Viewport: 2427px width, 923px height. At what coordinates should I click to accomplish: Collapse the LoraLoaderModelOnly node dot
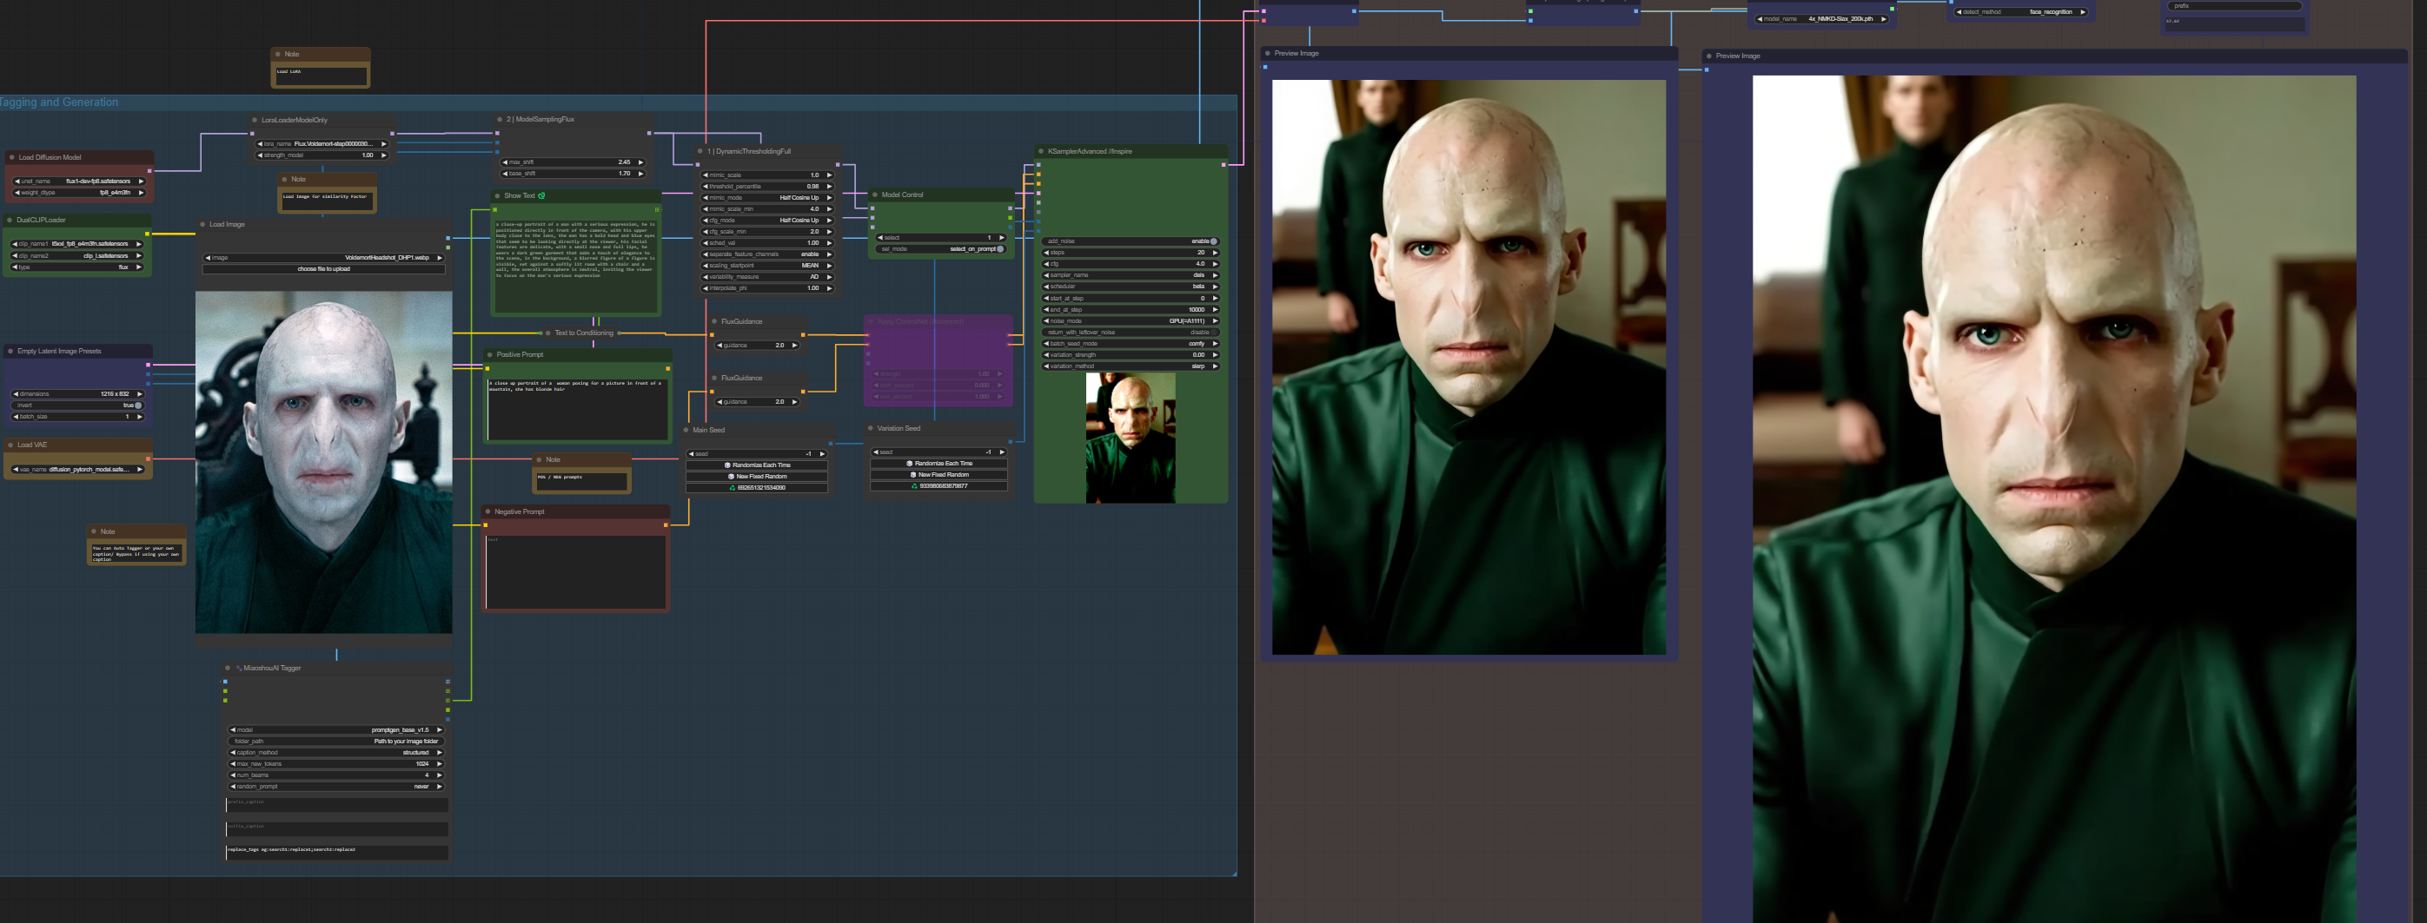(x=255, y=120)
